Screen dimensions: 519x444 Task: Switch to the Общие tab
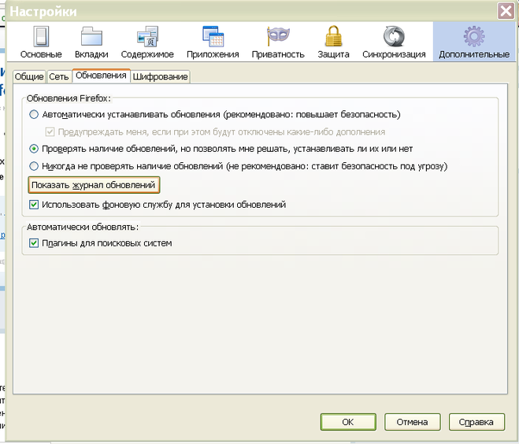(28, 76)
